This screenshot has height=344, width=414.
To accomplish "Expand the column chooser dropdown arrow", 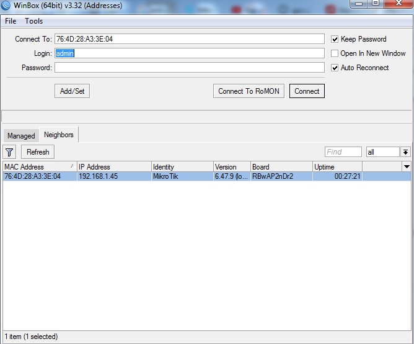I will [407, 166].
